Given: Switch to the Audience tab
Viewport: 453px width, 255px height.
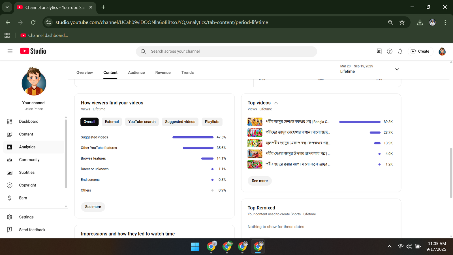Looking at the screenshot, I should coord(136,73).
